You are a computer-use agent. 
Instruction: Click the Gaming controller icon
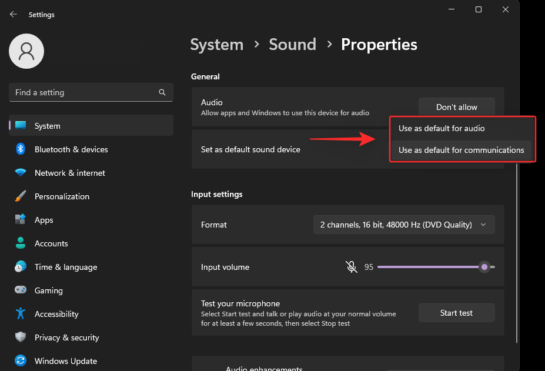click(x=21, y=290)
